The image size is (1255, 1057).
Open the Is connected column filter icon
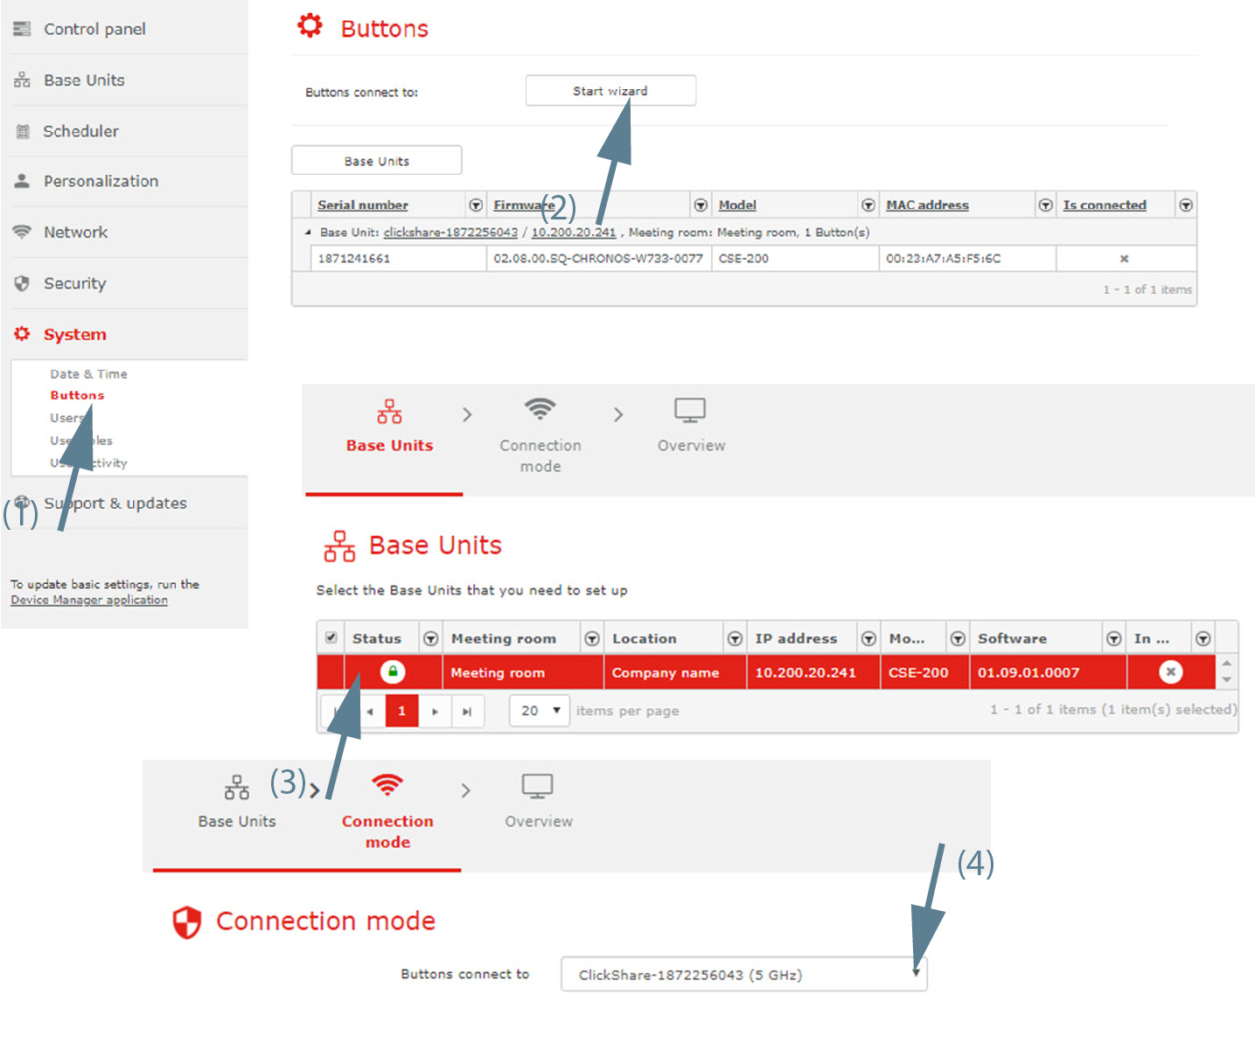coord(1186,205)
